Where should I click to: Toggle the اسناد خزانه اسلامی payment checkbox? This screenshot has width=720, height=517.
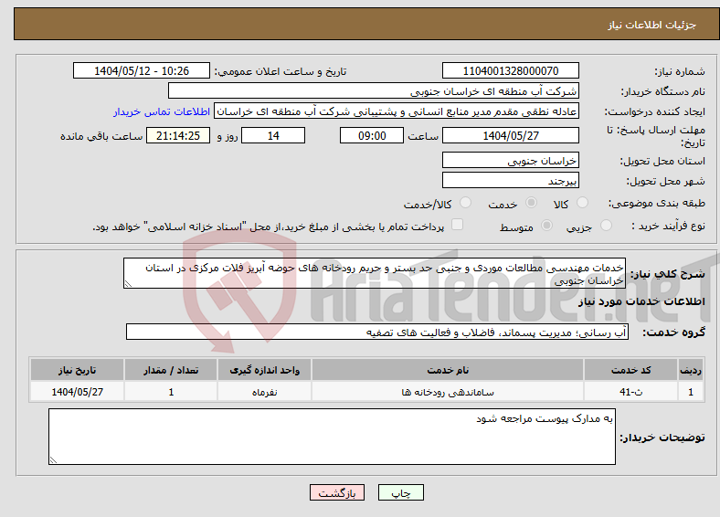458,225
